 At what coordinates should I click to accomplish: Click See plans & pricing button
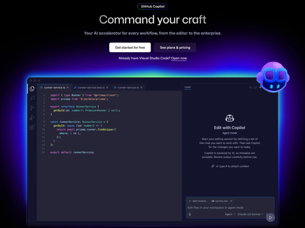pos(175,47)
